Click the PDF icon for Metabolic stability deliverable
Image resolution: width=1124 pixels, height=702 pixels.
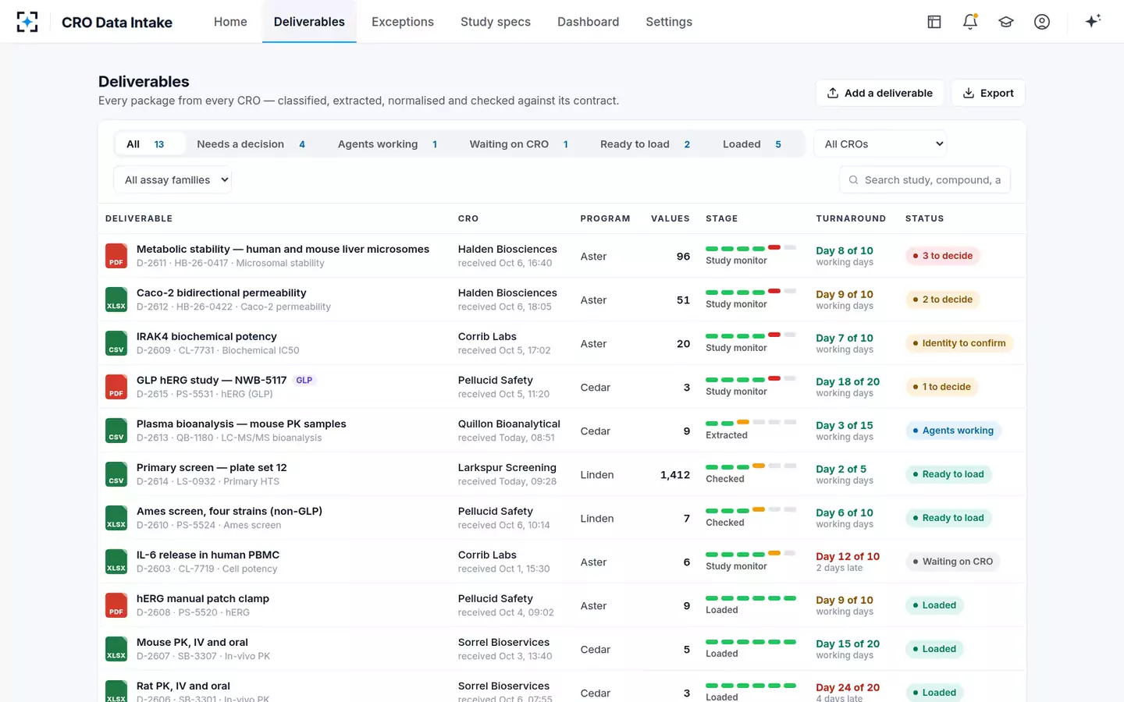[x=116, y=256]
